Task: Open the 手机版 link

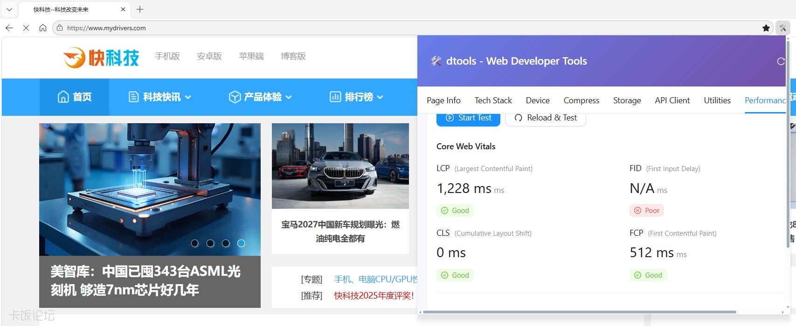Action: 167,56
